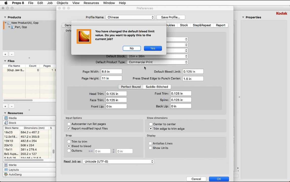Screen dimensions: 290x182
Task: Click the Stock resource icon
Action: click(6, 123)
